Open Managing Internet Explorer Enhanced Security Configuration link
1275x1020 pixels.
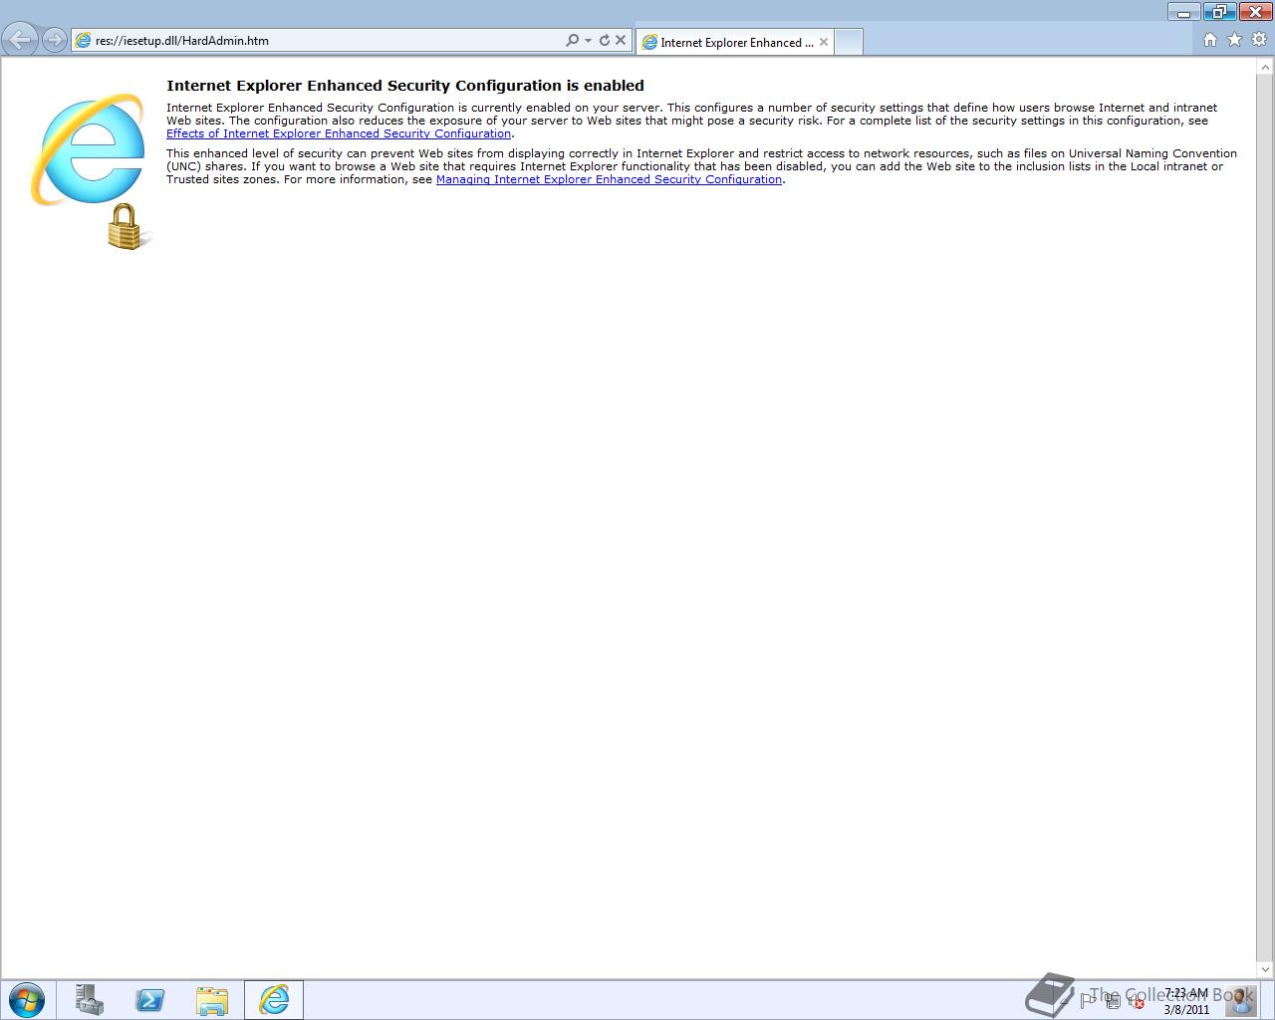pos(609,179)
